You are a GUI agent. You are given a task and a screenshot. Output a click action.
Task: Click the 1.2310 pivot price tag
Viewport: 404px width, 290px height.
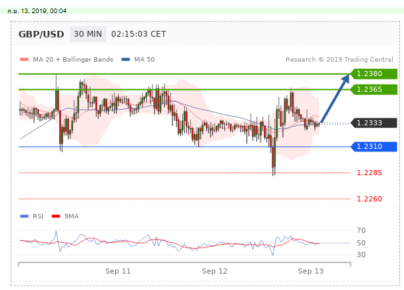point(374,146)
